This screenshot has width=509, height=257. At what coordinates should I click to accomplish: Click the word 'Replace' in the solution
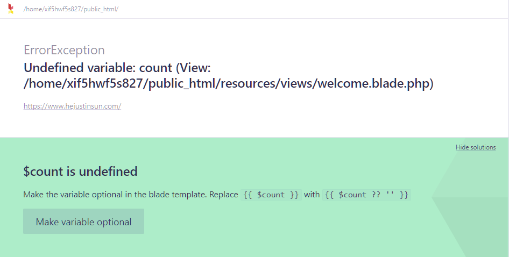223,195
